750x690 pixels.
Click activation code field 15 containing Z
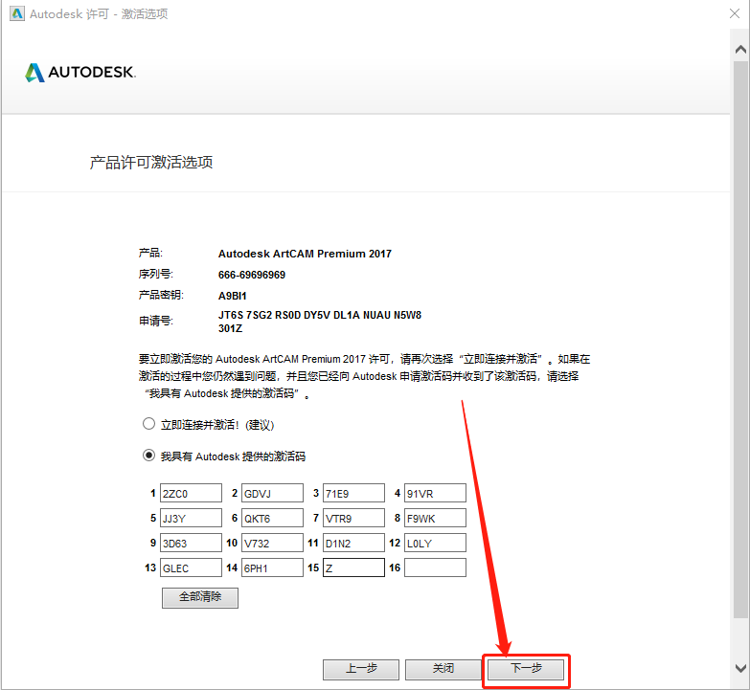(353, 568)
